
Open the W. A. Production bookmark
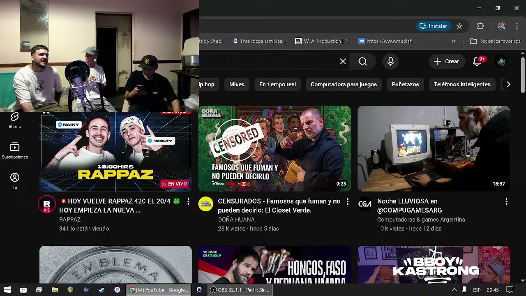coord(323,41)
